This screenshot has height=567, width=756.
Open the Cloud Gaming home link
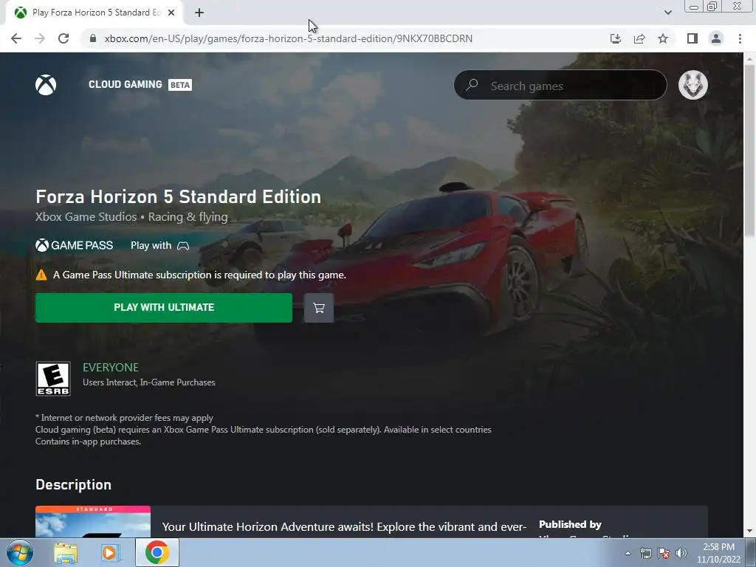(126, 84)
